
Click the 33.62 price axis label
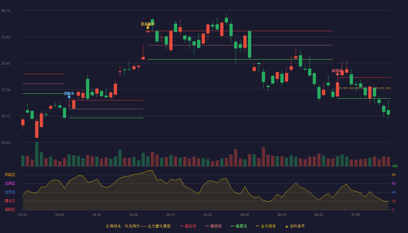click(x=6, y=37)
